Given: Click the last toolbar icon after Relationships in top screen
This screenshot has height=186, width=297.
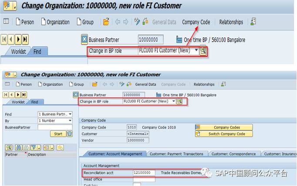Looking at the screenshot, I should coord(253,22).
